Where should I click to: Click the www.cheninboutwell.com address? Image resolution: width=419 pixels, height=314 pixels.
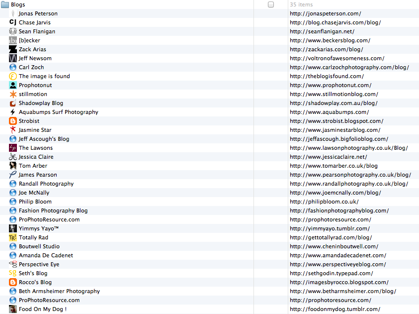click(x=334, y=246)
